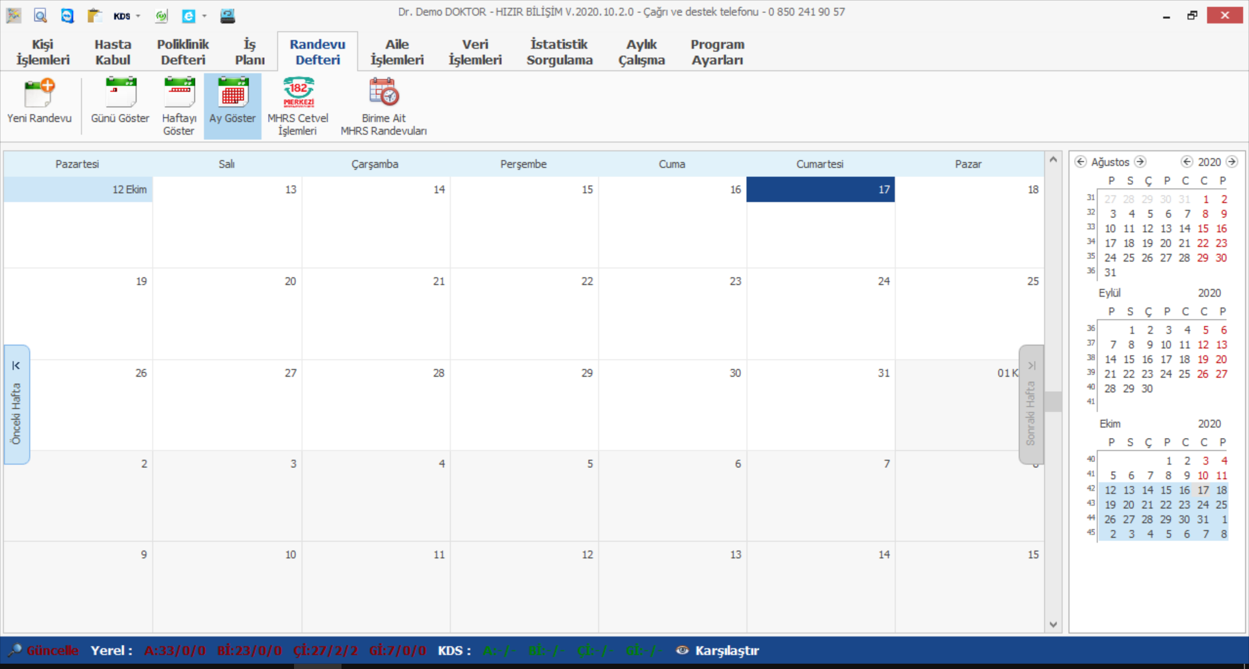Screen dimensions: 1249x669
Task: Expand the Önceki Hafta side panel
Action: (16, 403)
